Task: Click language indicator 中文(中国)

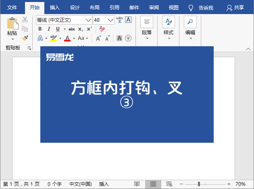Action: pyautogui.click(x=81, y=184)
